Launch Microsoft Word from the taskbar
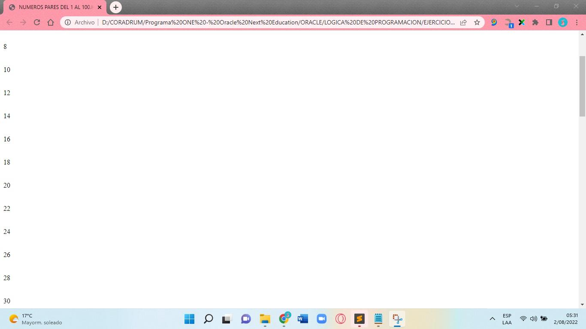This screenshot has width=586, height=329. 302,319
